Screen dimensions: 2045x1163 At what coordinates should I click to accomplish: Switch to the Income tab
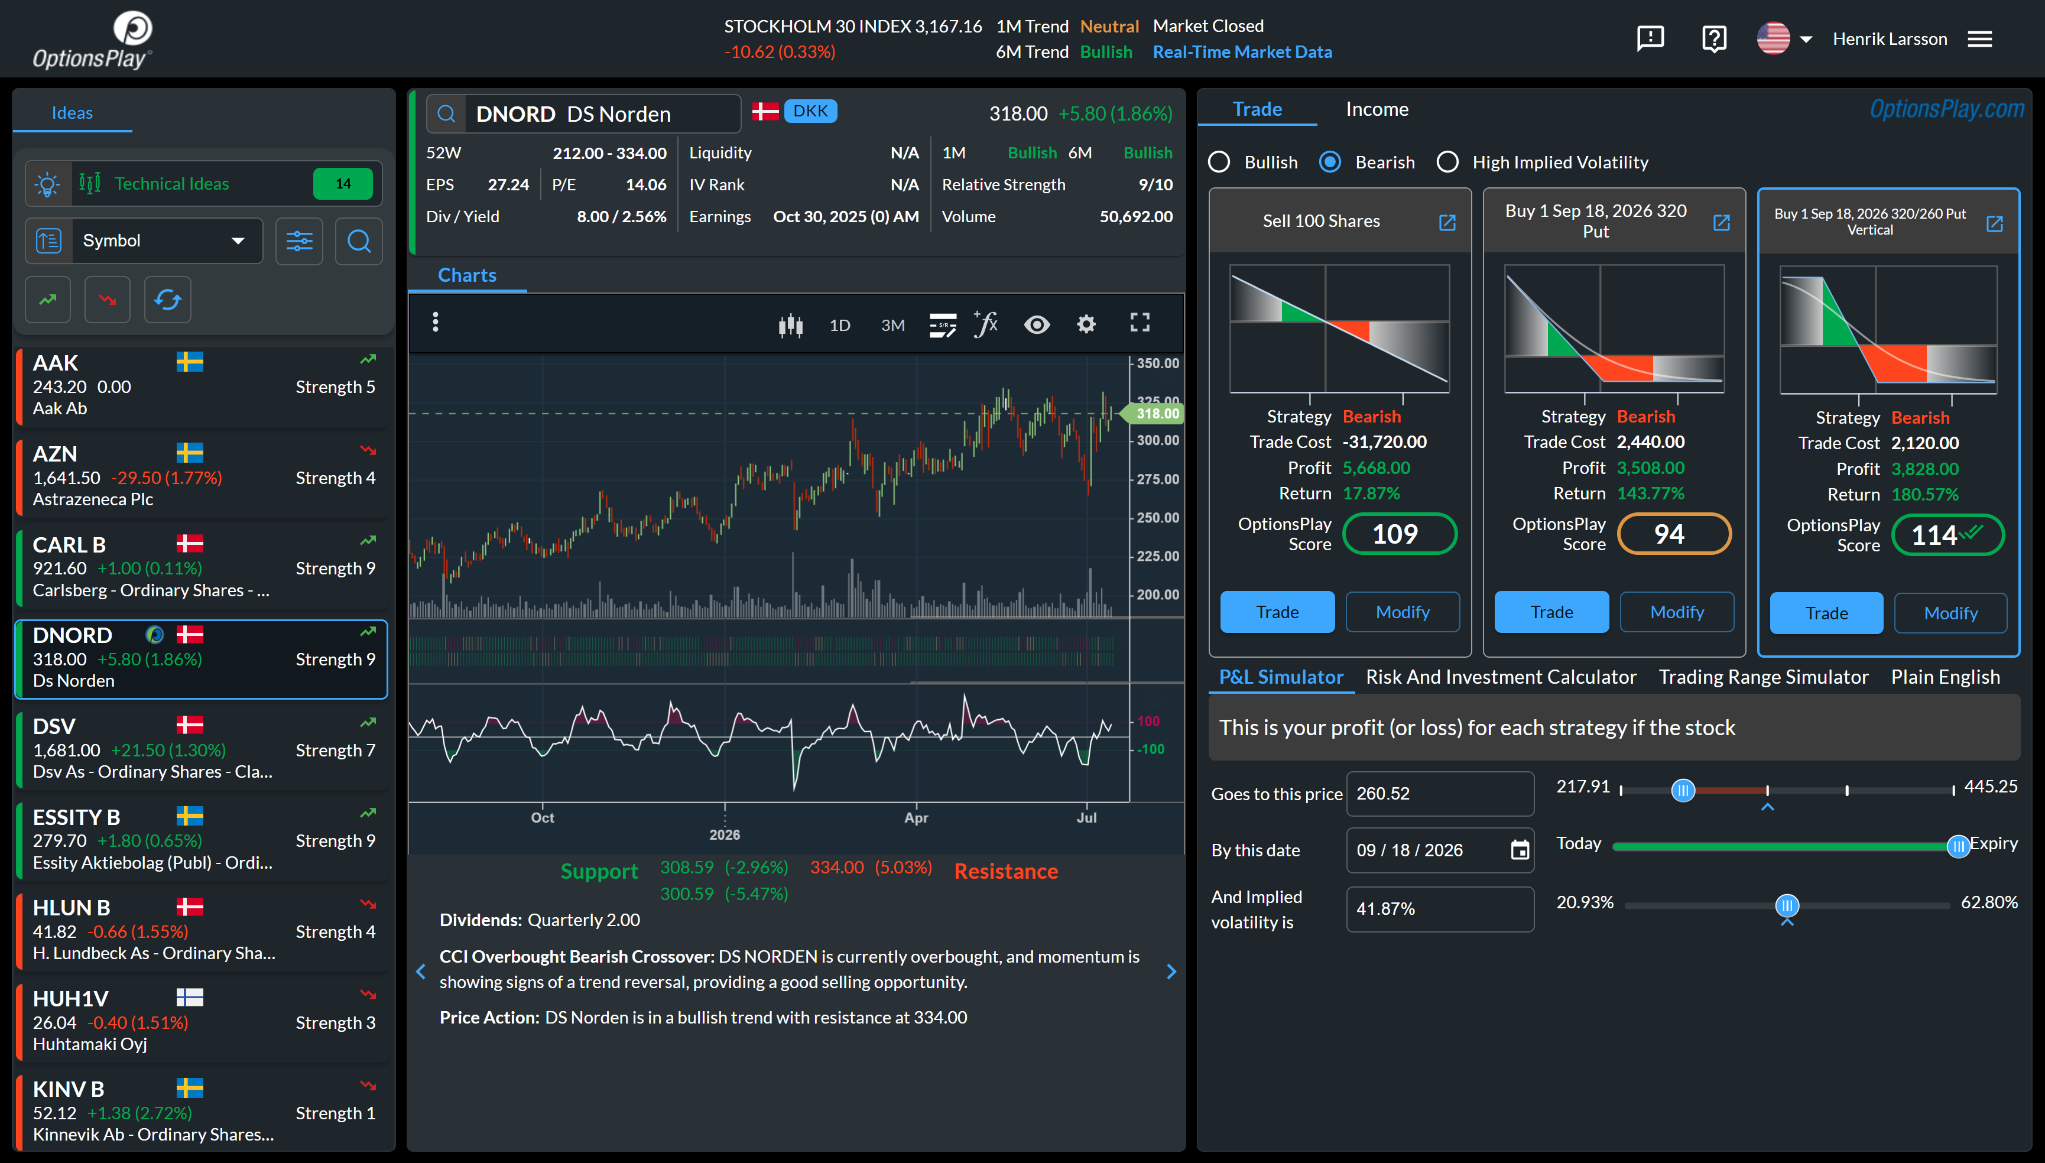(1377, 109)
